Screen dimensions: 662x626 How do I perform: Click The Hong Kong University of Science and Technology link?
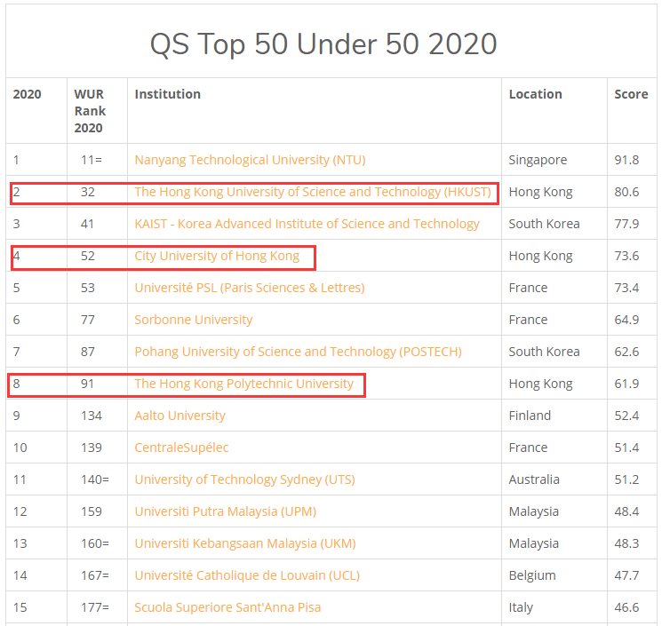pyautogui.click(x=312, y=192)
